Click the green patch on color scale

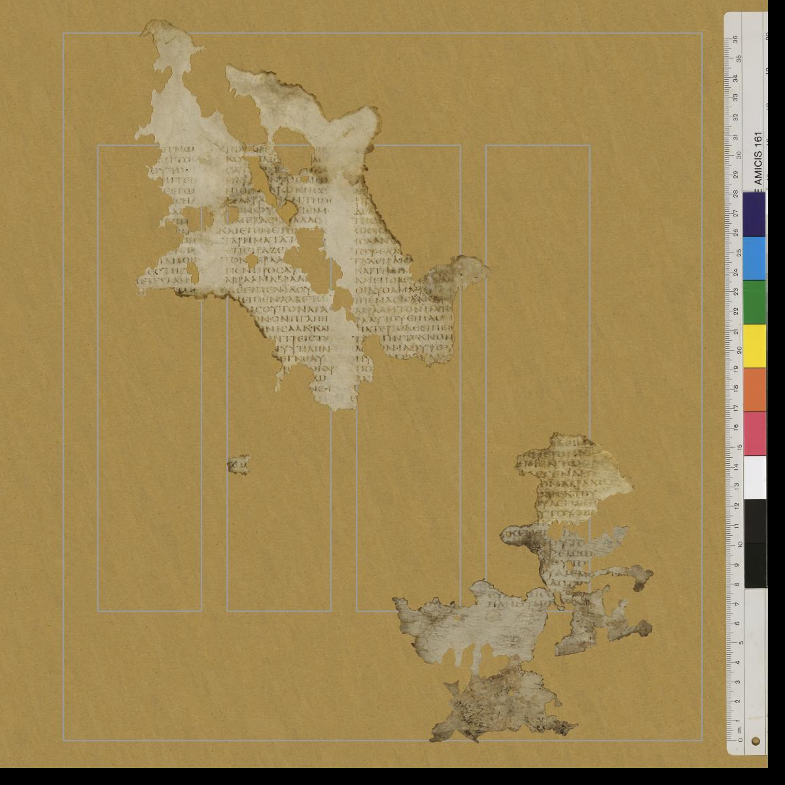point(754,302)
